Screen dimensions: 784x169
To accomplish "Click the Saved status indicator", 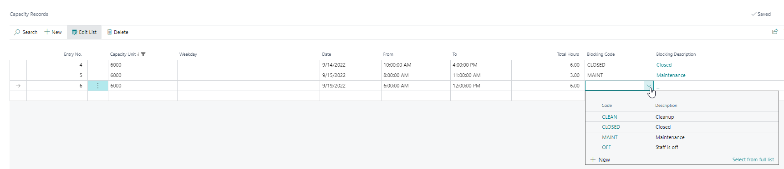I will [x=761, y=14].
